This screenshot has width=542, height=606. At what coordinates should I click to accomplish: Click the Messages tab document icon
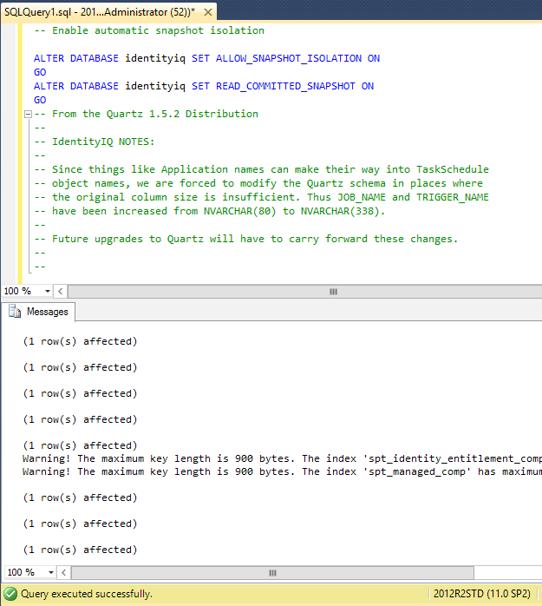[15, 312]
